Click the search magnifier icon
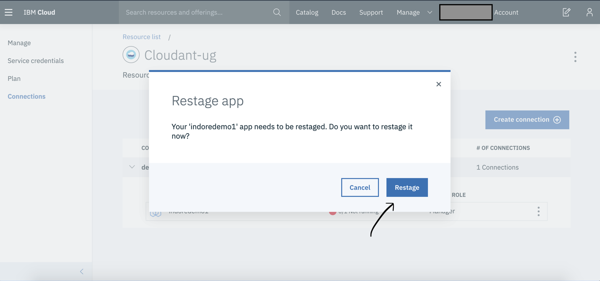Viewport: 600px width, 281px height. coord(277,12)
